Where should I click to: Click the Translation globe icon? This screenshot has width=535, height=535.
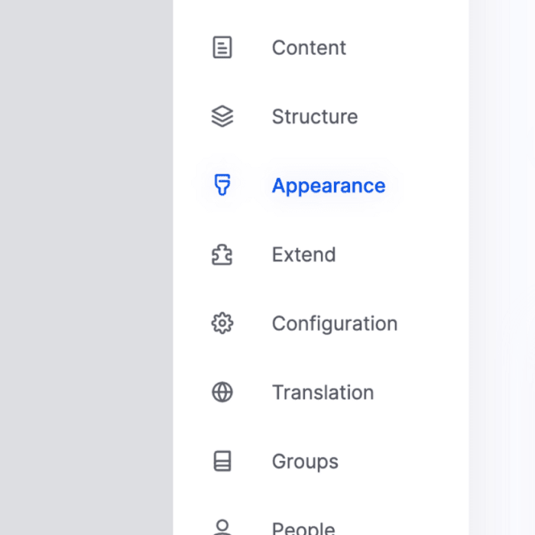[222, 392]
